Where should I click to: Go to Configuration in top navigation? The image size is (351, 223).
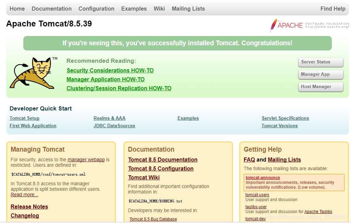click(96, 9)
